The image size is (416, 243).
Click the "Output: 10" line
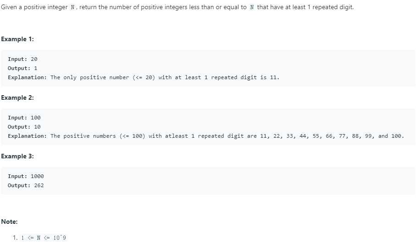point(24,127)
